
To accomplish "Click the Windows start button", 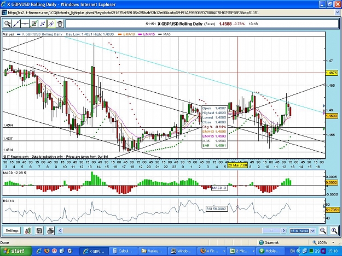I will click(16, 251).
